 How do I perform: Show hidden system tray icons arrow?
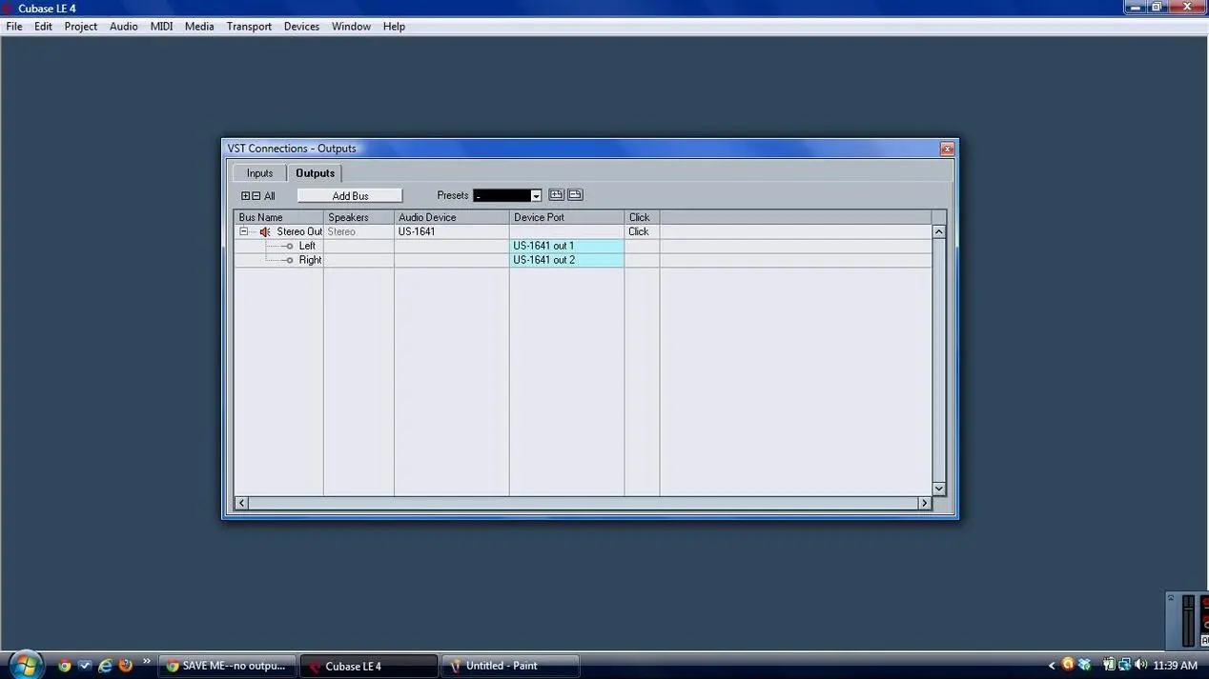[1052, 666]
